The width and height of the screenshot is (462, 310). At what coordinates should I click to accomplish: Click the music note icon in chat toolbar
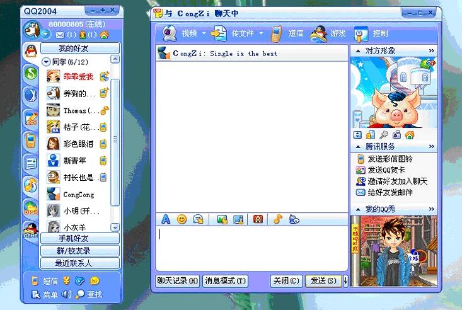[278, 219]
